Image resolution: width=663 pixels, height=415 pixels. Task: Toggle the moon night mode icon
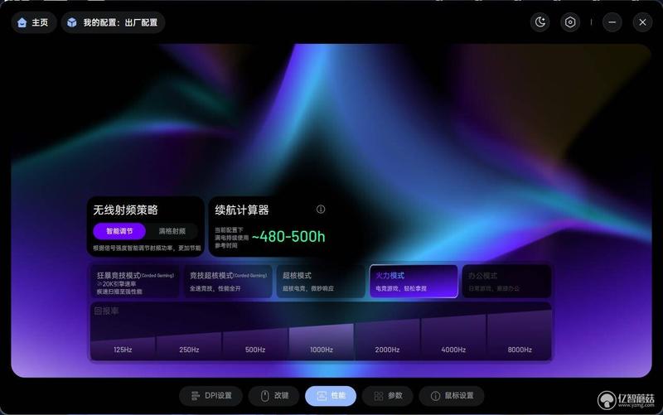[x=540, y=22]
